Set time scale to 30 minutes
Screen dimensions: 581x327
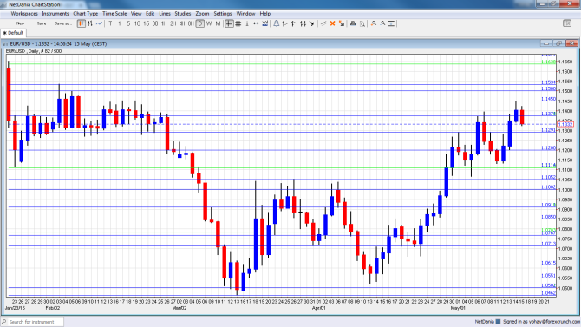155,23
